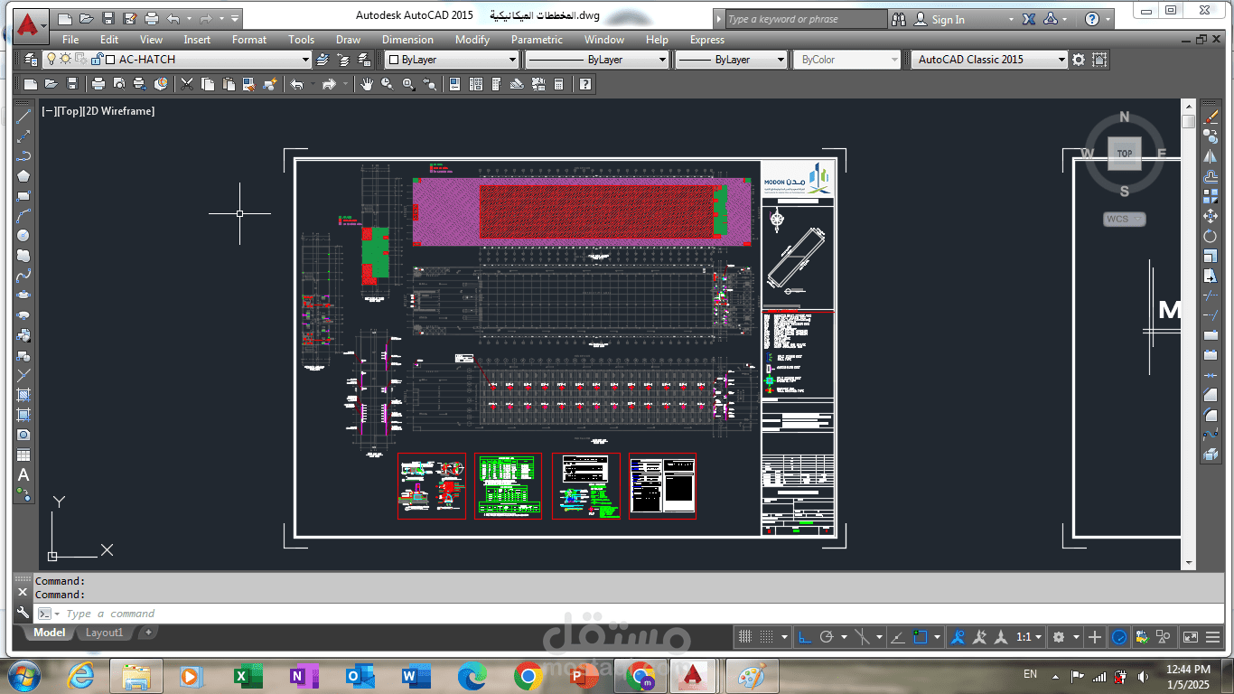Select the Line draw tool

(23, 117)
